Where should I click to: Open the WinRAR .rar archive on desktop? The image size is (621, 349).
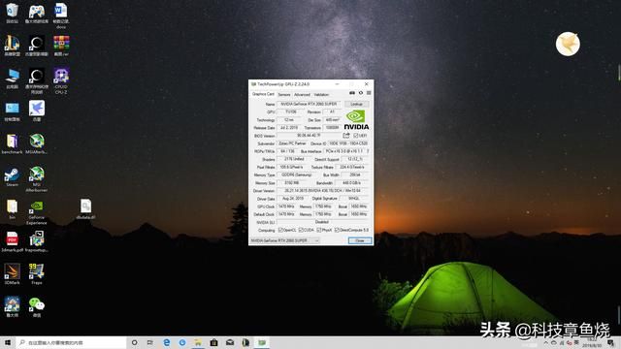tap(61, 46)
